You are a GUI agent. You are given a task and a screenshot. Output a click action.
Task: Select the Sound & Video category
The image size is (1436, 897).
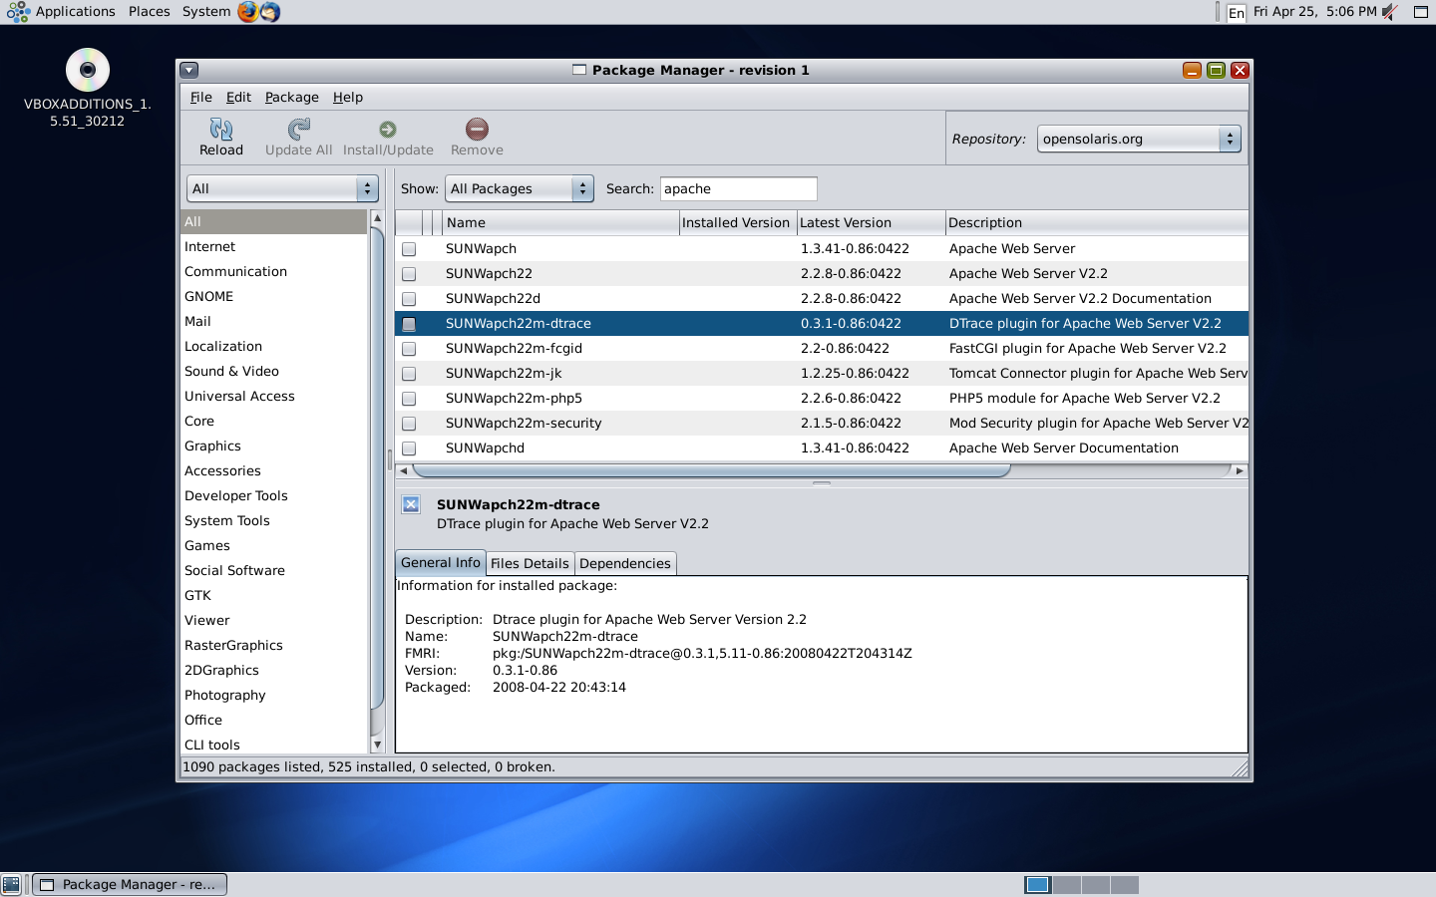(x=274, y=371)
